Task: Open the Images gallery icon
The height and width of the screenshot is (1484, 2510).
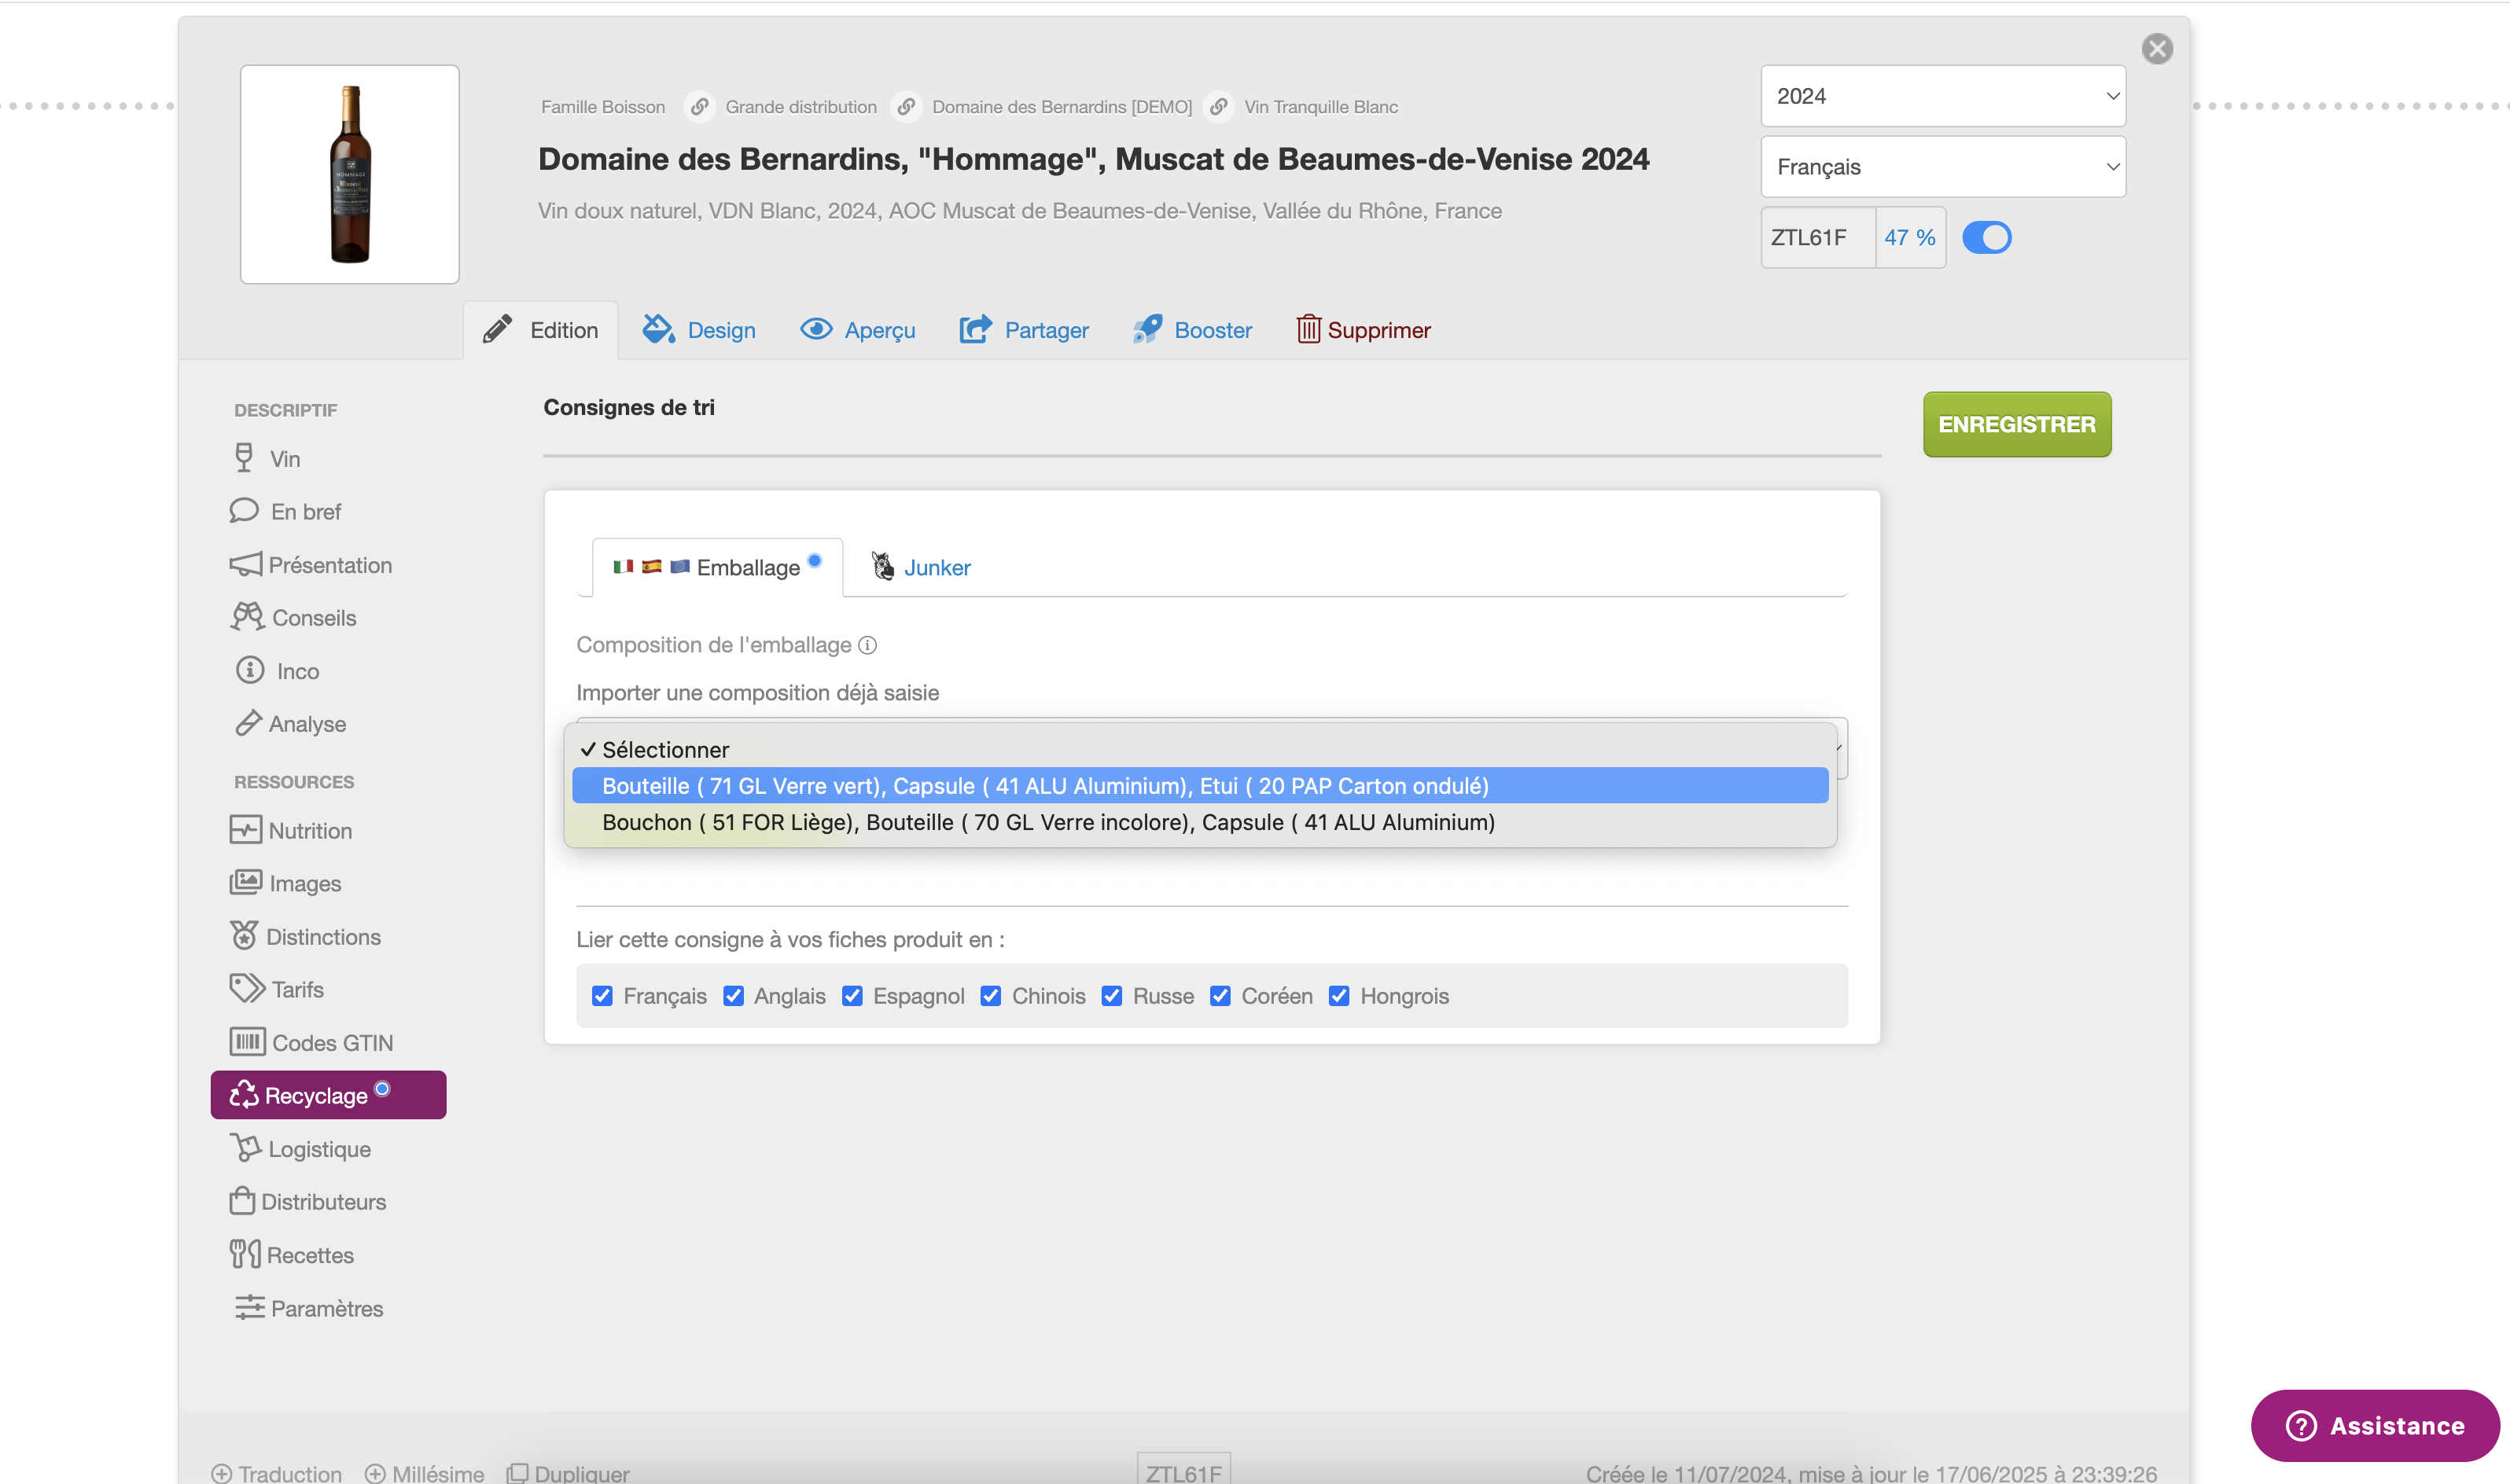Action: click(x=245, y=883)
